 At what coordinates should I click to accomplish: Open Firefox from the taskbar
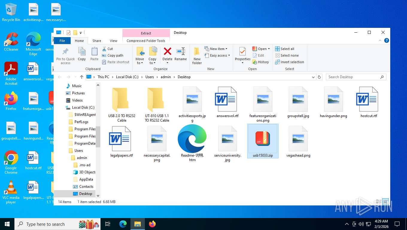coord(152,224)
